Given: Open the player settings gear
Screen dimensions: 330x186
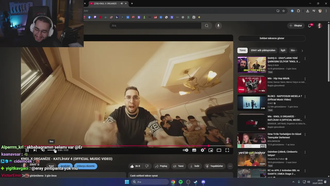Looking at the screenshot, I should point(203,150).
